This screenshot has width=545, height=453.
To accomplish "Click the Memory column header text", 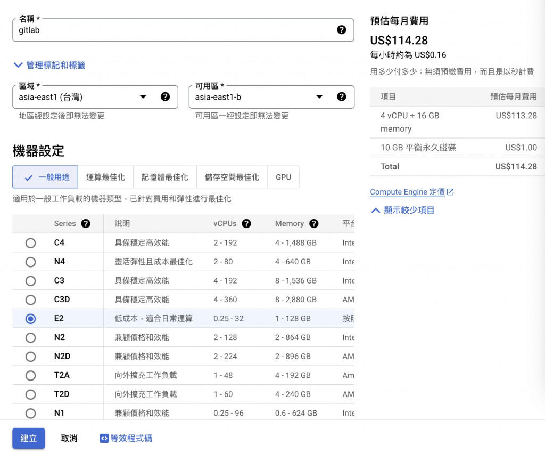I will pos(289,224).
